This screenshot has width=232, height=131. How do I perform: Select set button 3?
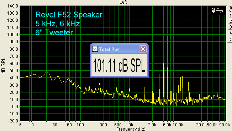pos(230,27)
